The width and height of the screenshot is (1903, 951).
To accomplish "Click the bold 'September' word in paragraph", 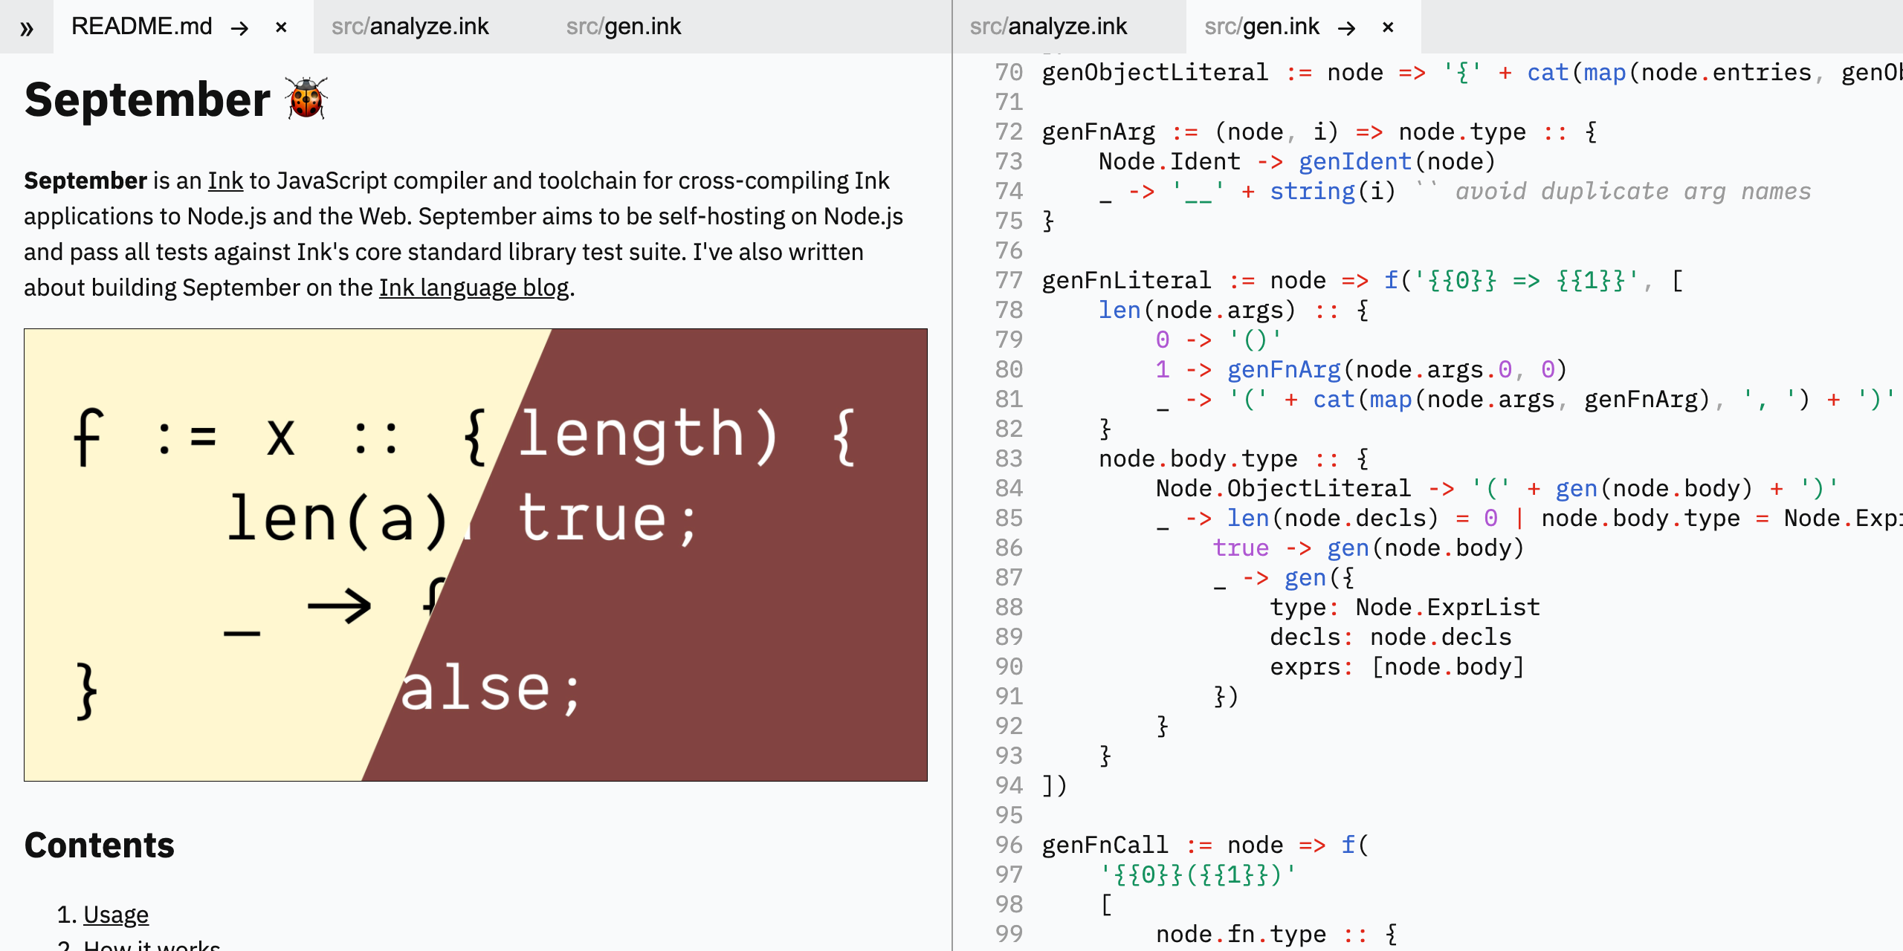I will [x=85, y=181].
